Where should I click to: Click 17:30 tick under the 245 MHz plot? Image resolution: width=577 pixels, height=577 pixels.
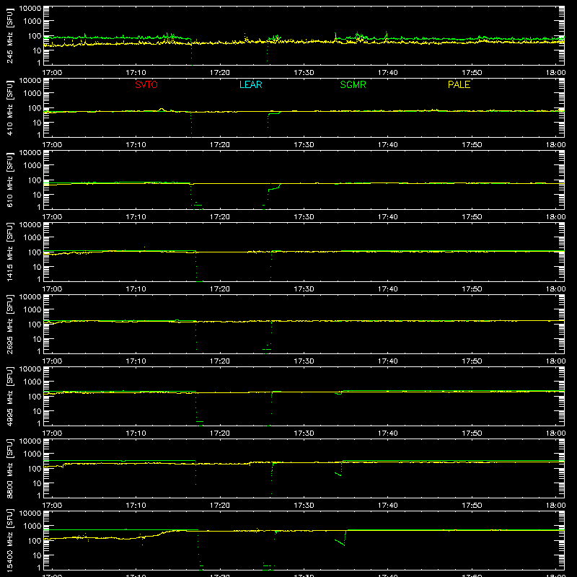pos(304,73)
